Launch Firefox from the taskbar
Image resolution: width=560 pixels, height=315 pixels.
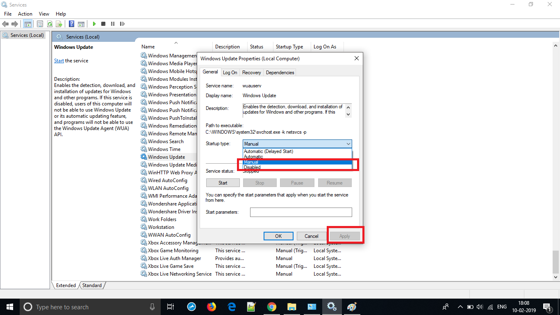(x=211, y=307)
